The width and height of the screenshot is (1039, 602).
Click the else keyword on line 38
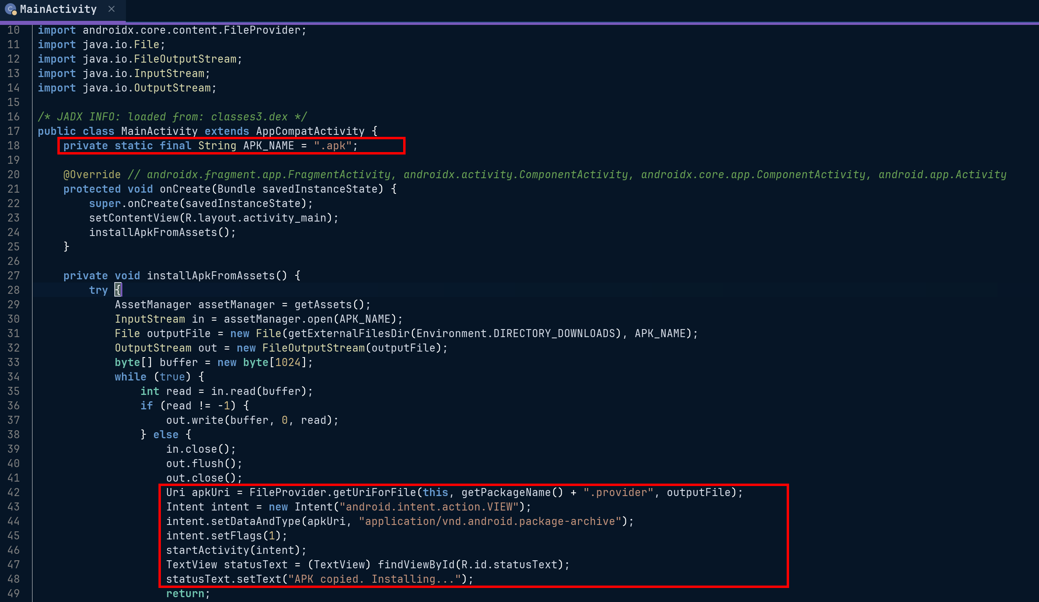click(x=166, y=435)
